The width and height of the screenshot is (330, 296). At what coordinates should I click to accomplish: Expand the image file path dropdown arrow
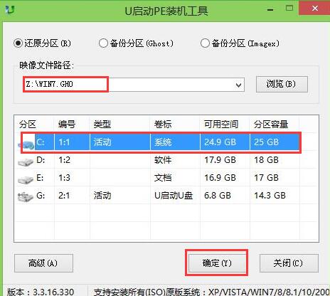(239, 85)
